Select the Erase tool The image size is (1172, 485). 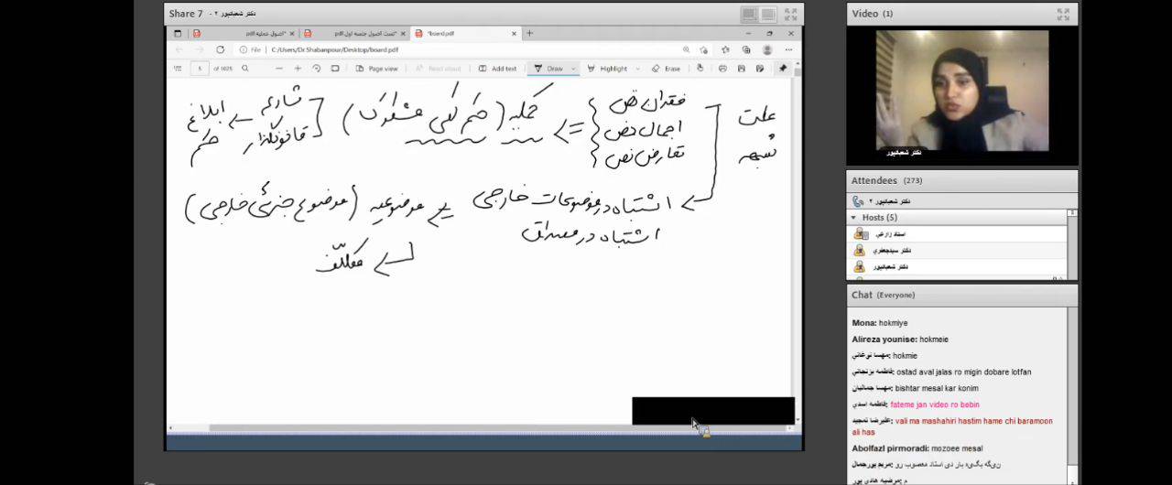[667, 69]
